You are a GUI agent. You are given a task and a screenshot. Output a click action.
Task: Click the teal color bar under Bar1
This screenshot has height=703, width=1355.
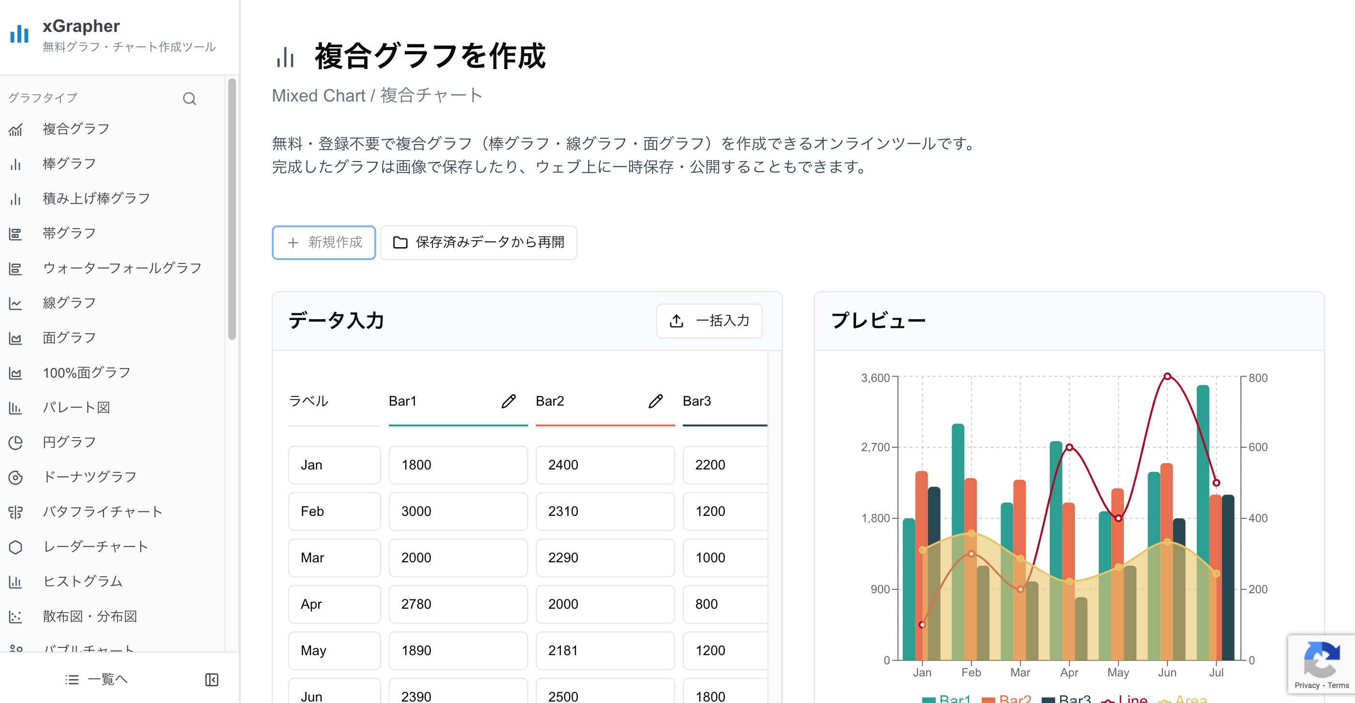pyautogui.click(x=457, y=425)
